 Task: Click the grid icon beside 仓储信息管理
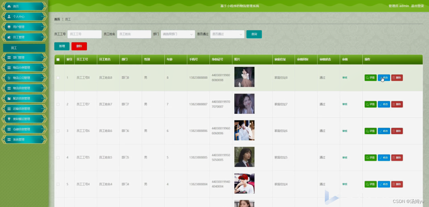[9, 129]
